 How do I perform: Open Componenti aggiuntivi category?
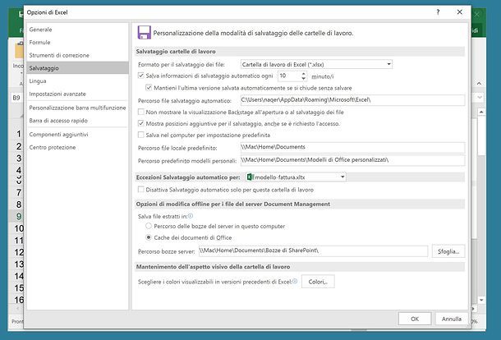tap(78, 135)
